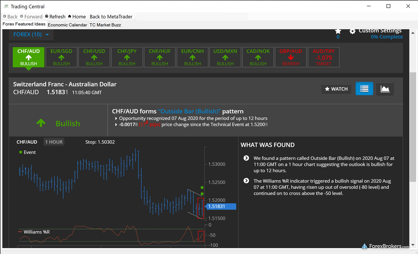Go to Home page
The height and width of the screenshot is (254, 418).
(x=77, y=16)
